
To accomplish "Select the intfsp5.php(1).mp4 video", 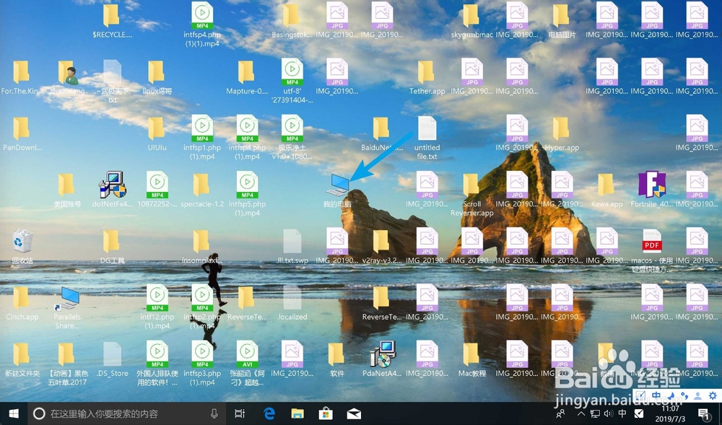I will (247, 194).
